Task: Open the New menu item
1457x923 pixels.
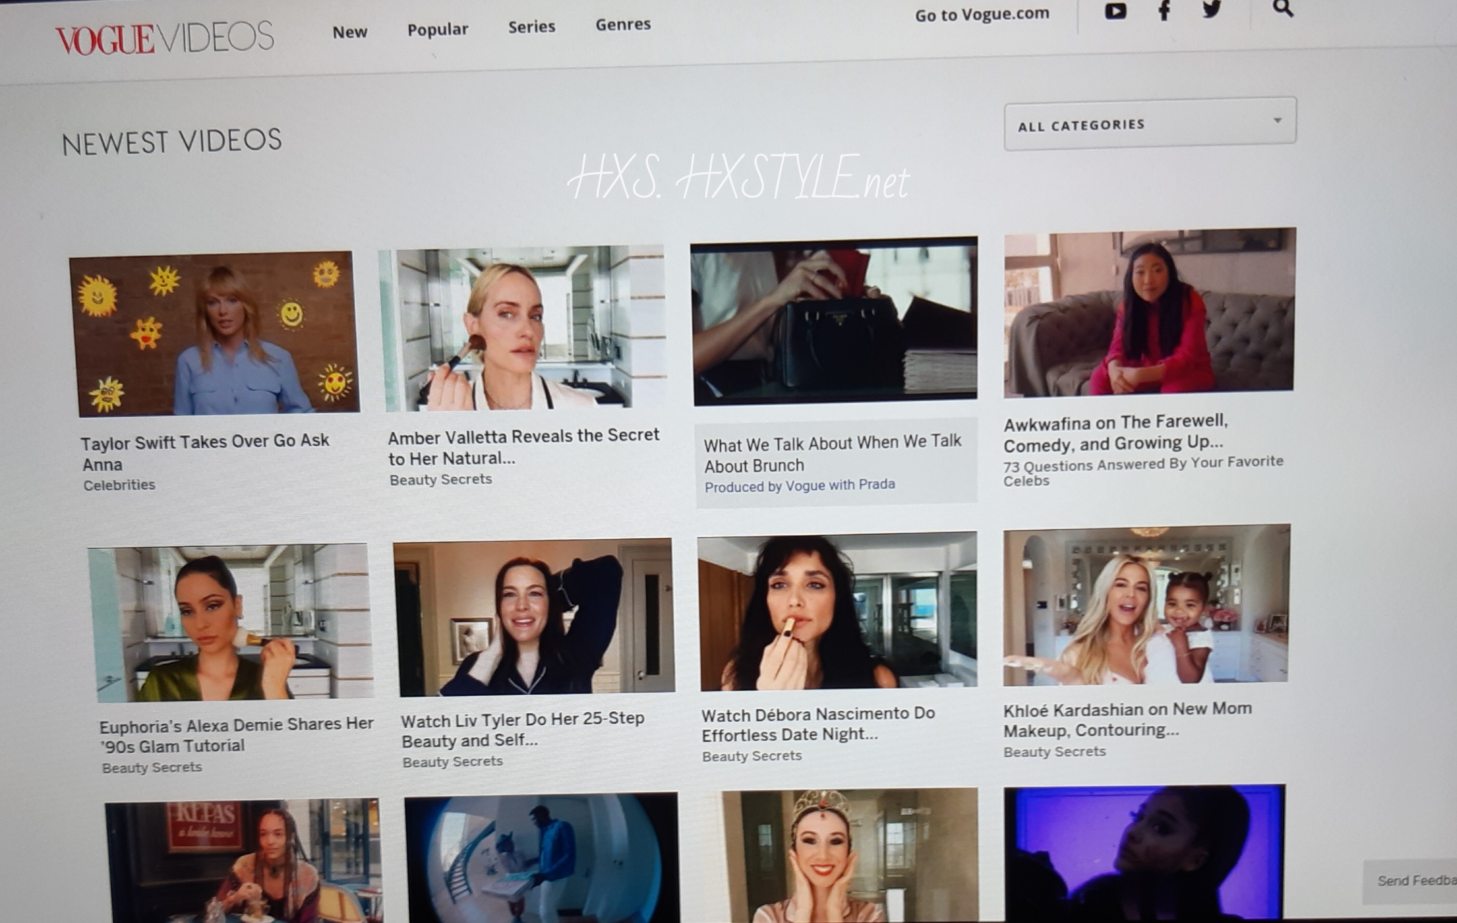Action: (350, 32)
